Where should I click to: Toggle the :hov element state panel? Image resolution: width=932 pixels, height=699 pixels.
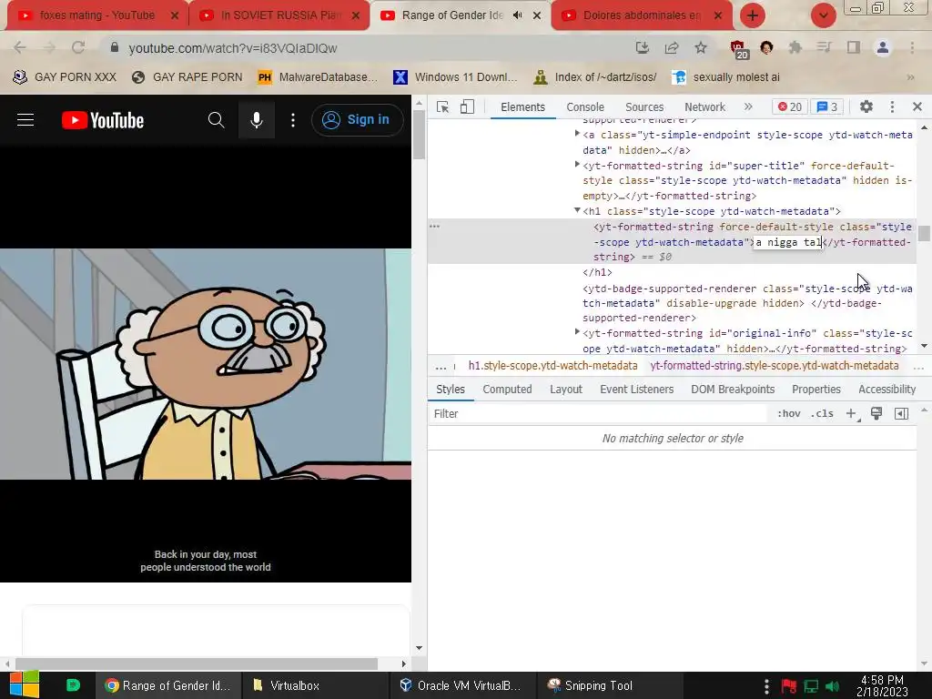click(x=789, y=414)
